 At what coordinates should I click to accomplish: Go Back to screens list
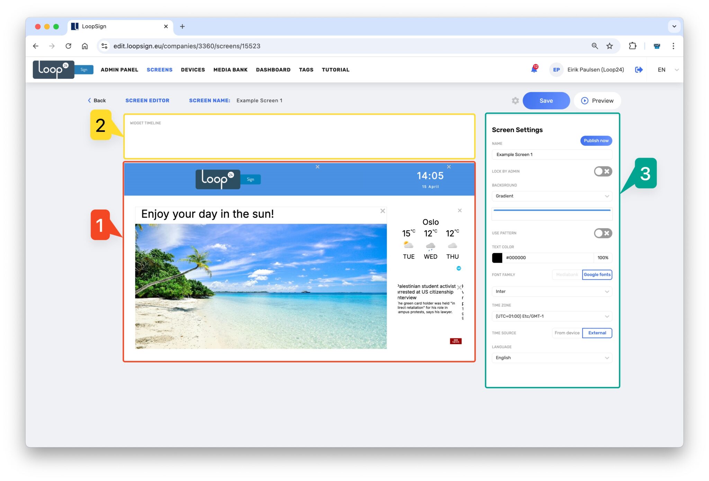97,101
